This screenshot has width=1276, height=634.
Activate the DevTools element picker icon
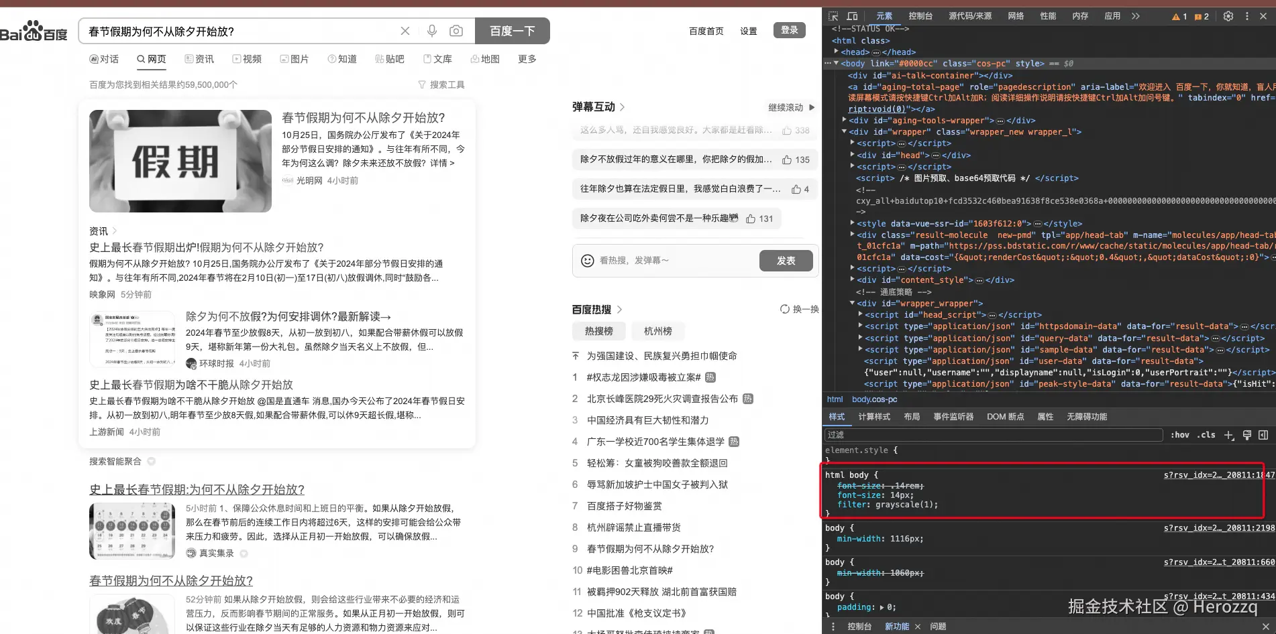(x=833, y=16)
